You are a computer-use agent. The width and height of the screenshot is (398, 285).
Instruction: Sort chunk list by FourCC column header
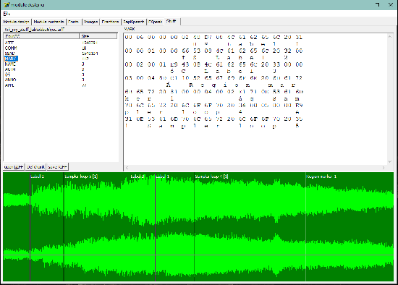41,36
